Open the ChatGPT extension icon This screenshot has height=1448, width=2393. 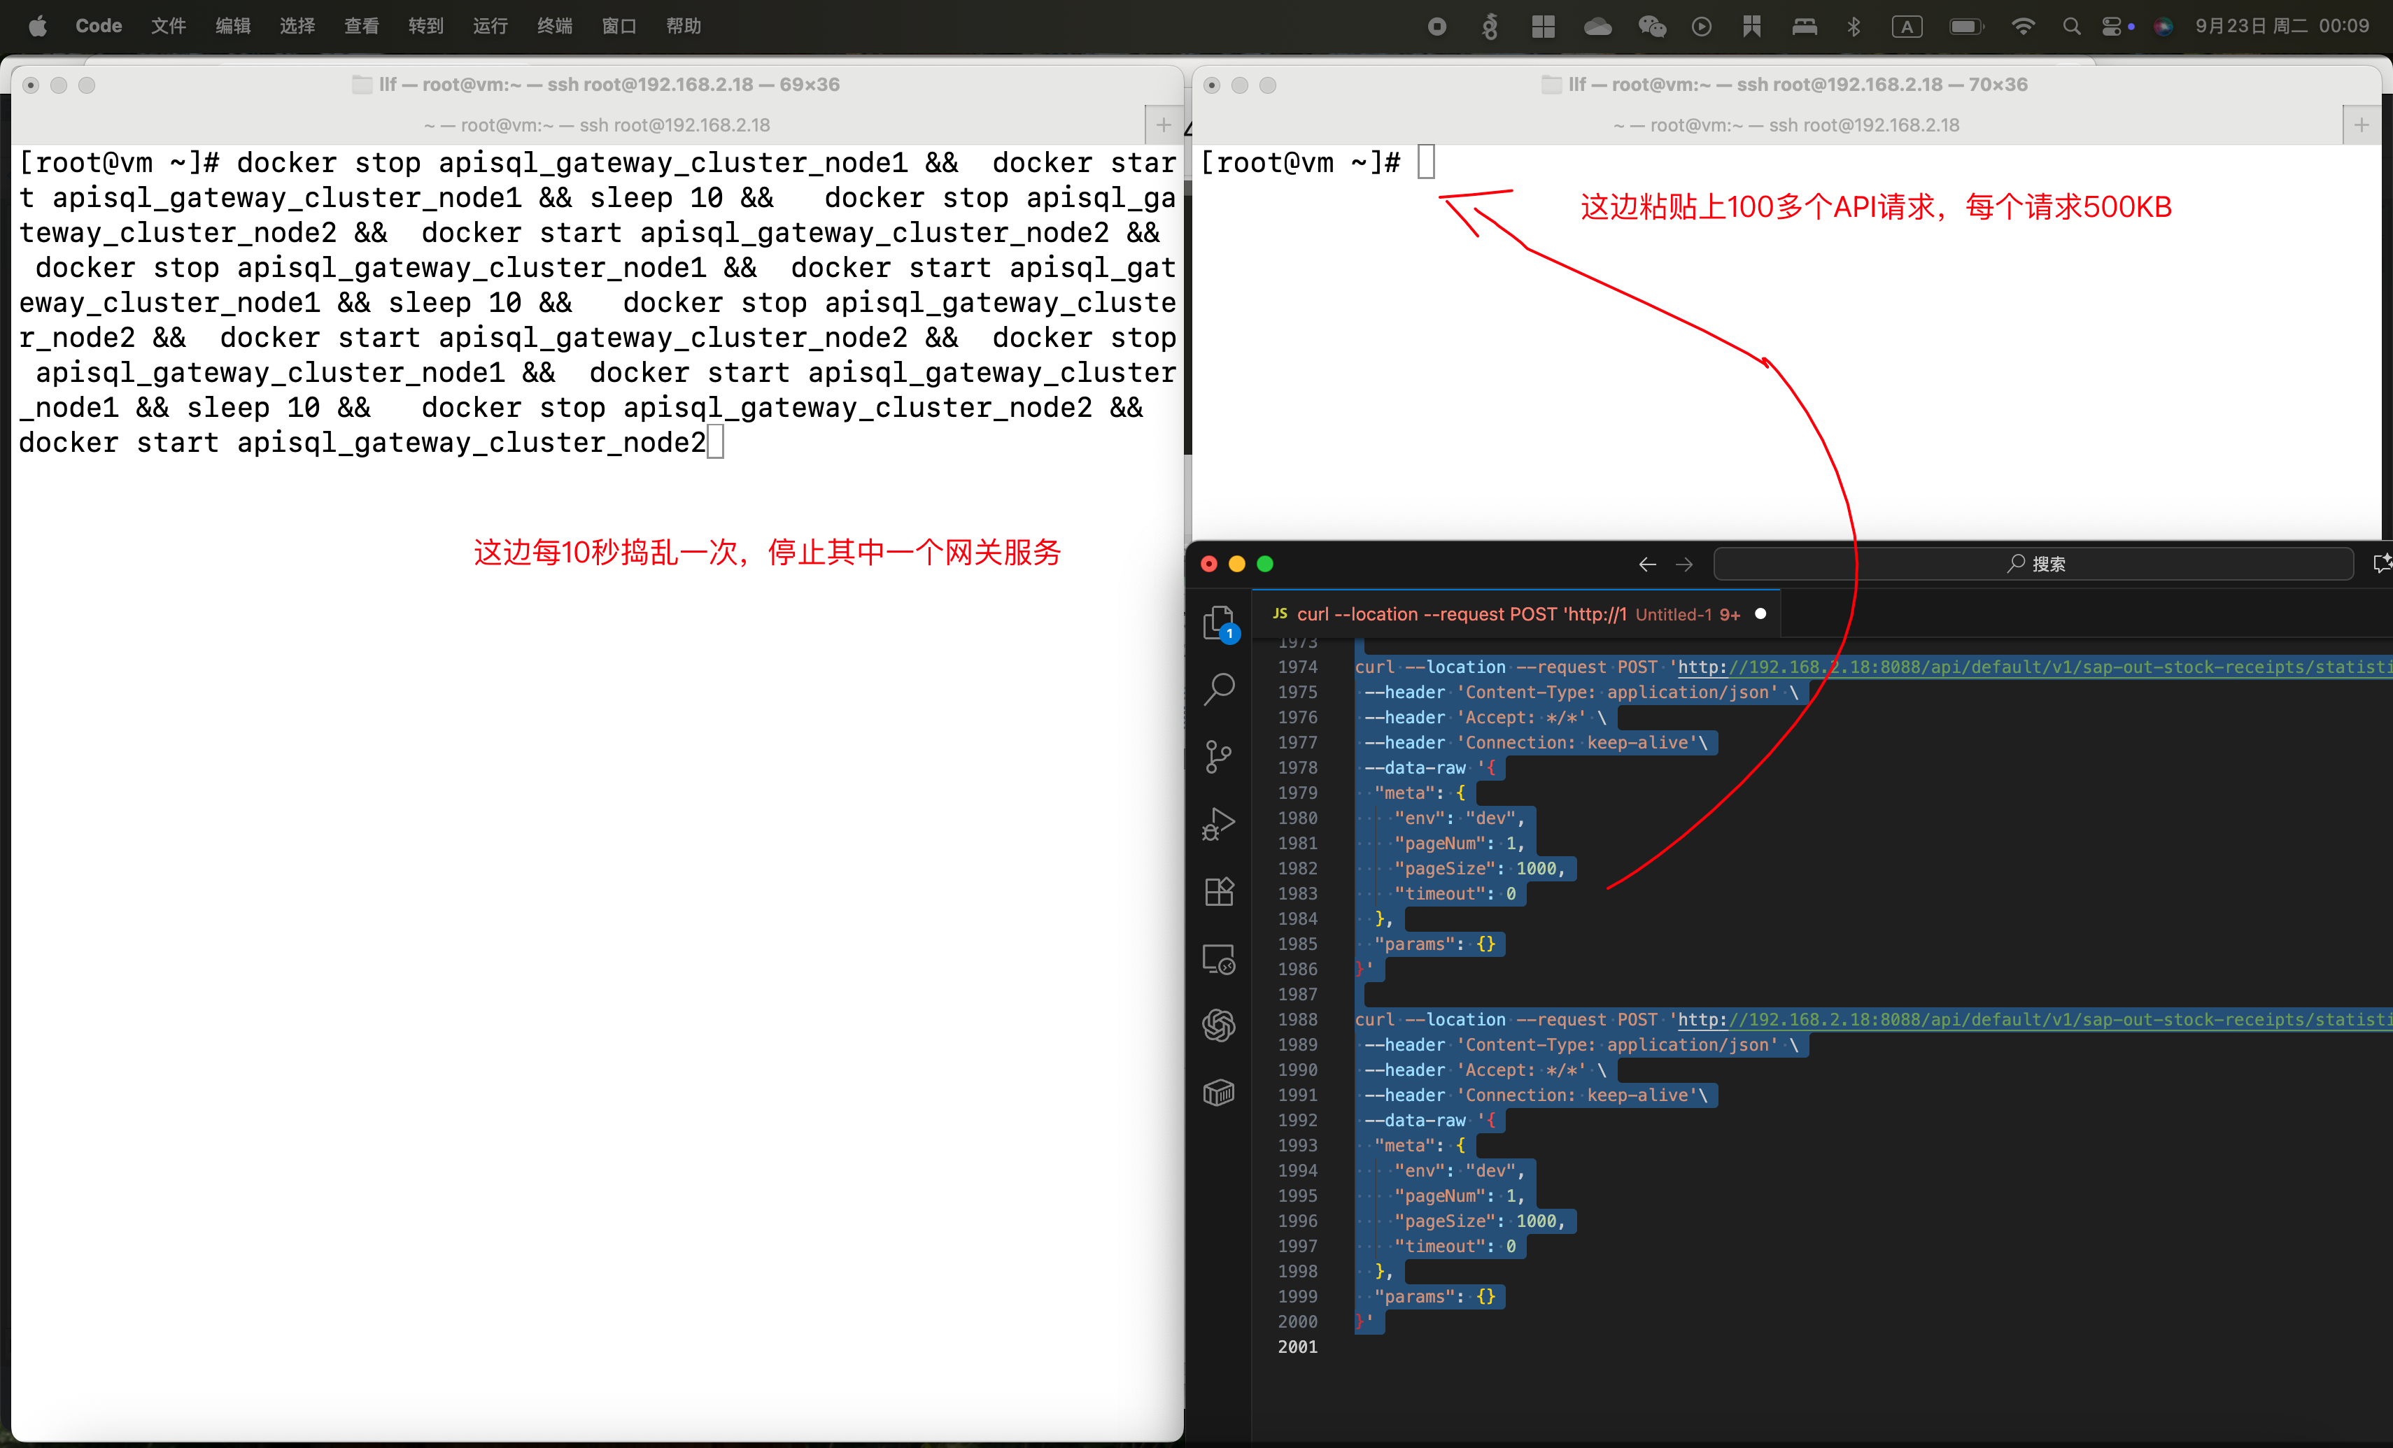point(1218,1025)
